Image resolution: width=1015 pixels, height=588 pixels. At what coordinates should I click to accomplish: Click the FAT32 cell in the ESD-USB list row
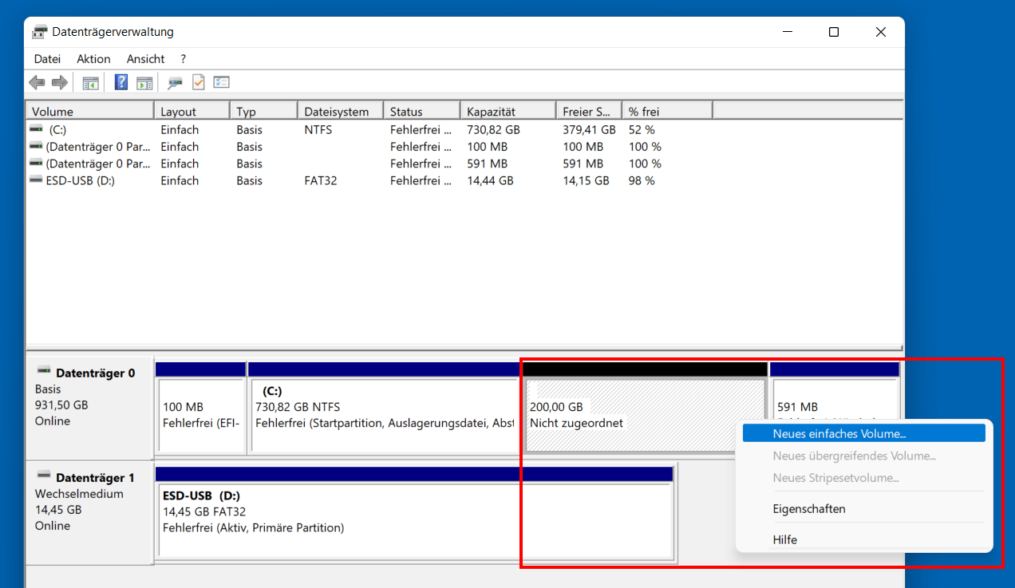pos(321,180)
